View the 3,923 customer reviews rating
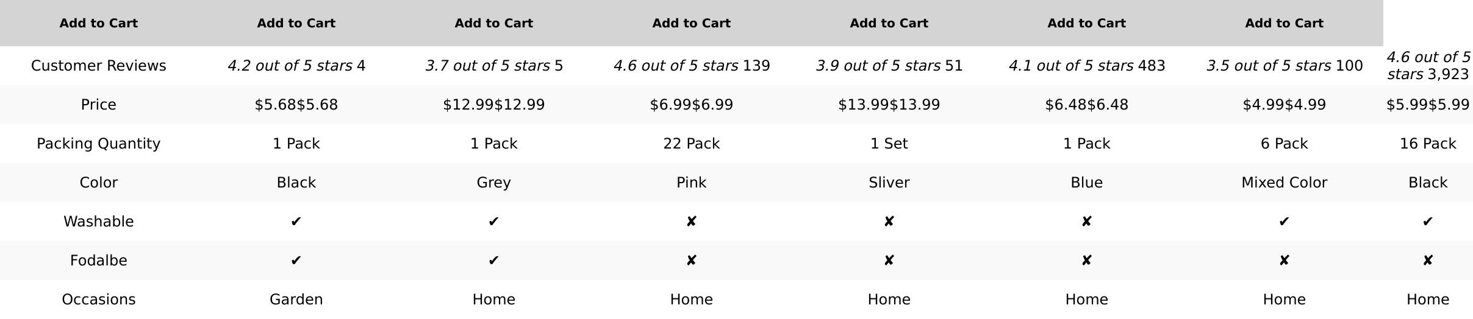 pyautogui.click(x=1427, y=66)
